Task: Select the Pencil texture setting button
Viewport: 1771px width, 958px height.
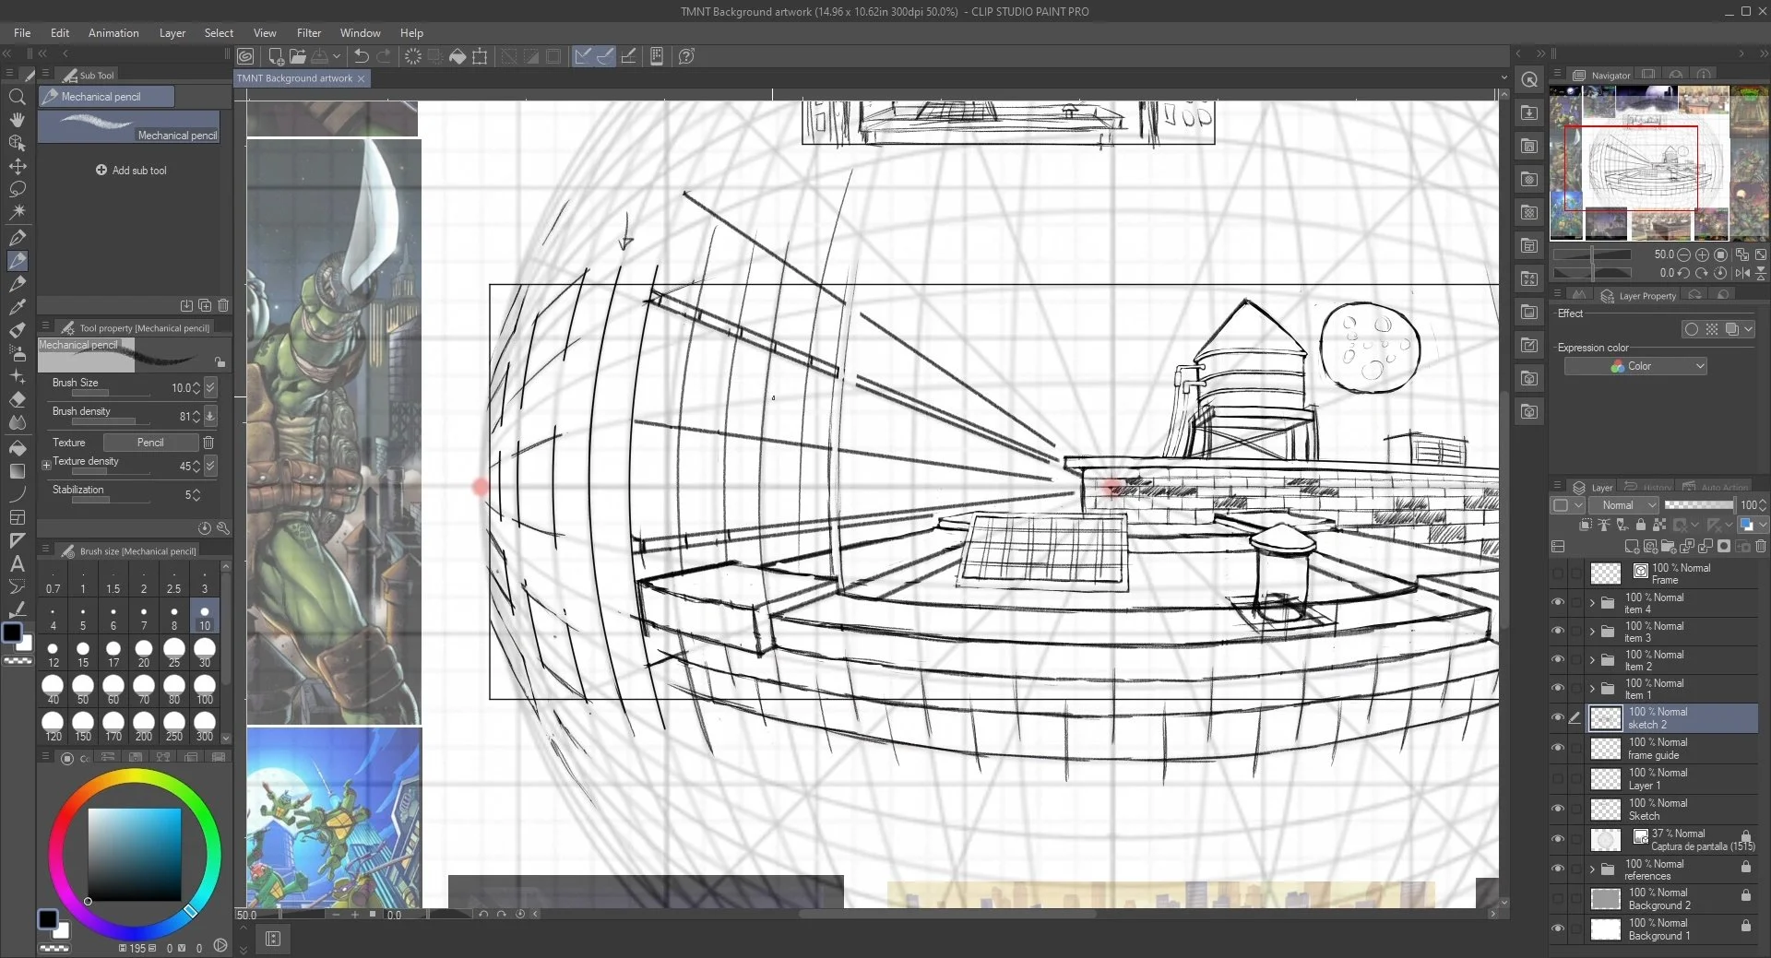Action: 150,443
